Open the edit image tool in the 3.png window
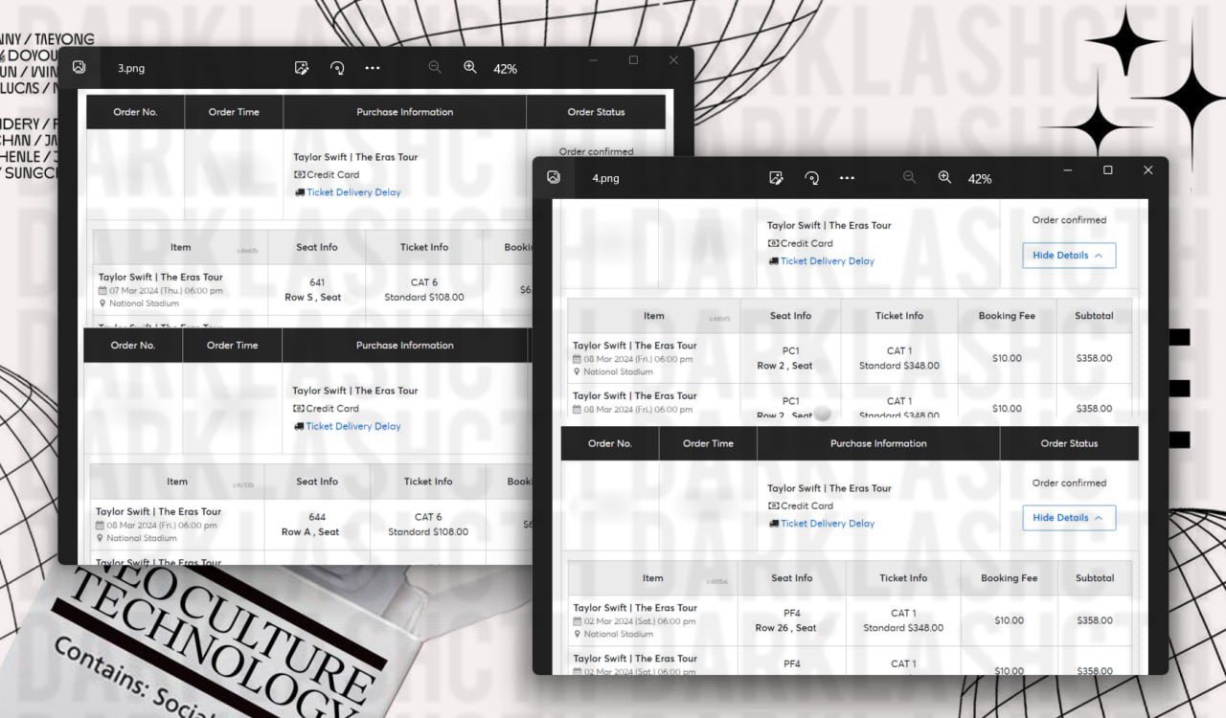This screenshot has width=1226, height=718. [302, 68]
